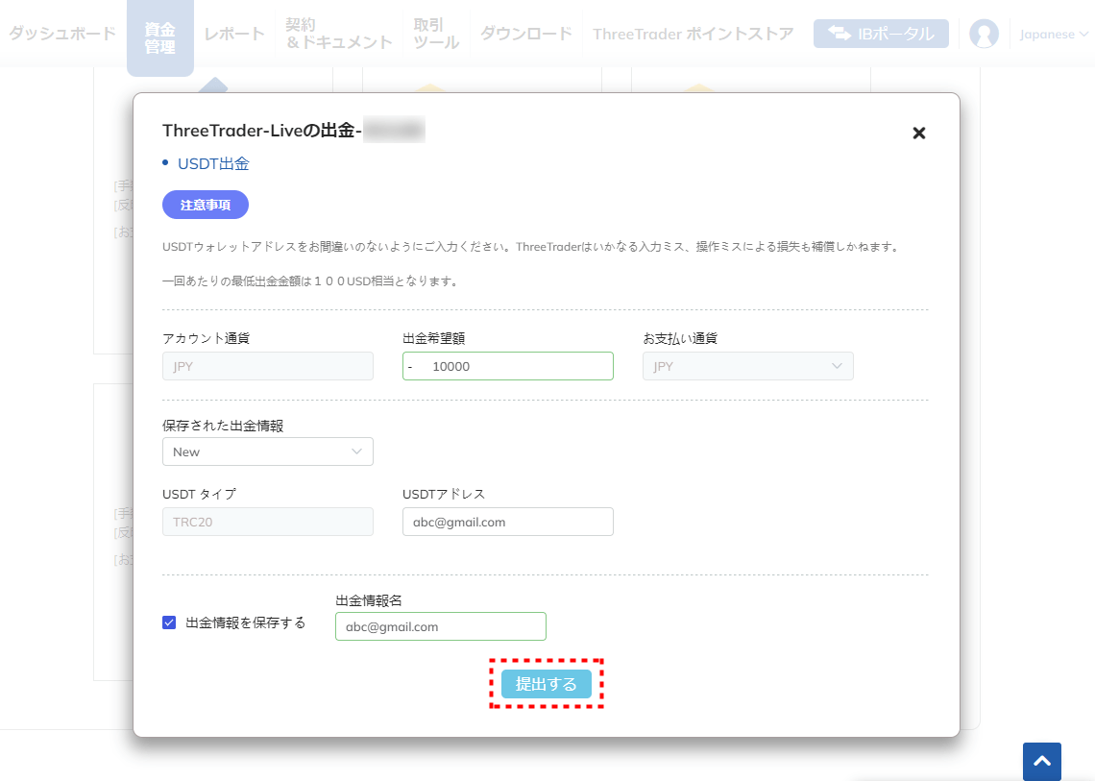
Task: Open the IBポータル portal button
Action: click(x=882, y=34)
